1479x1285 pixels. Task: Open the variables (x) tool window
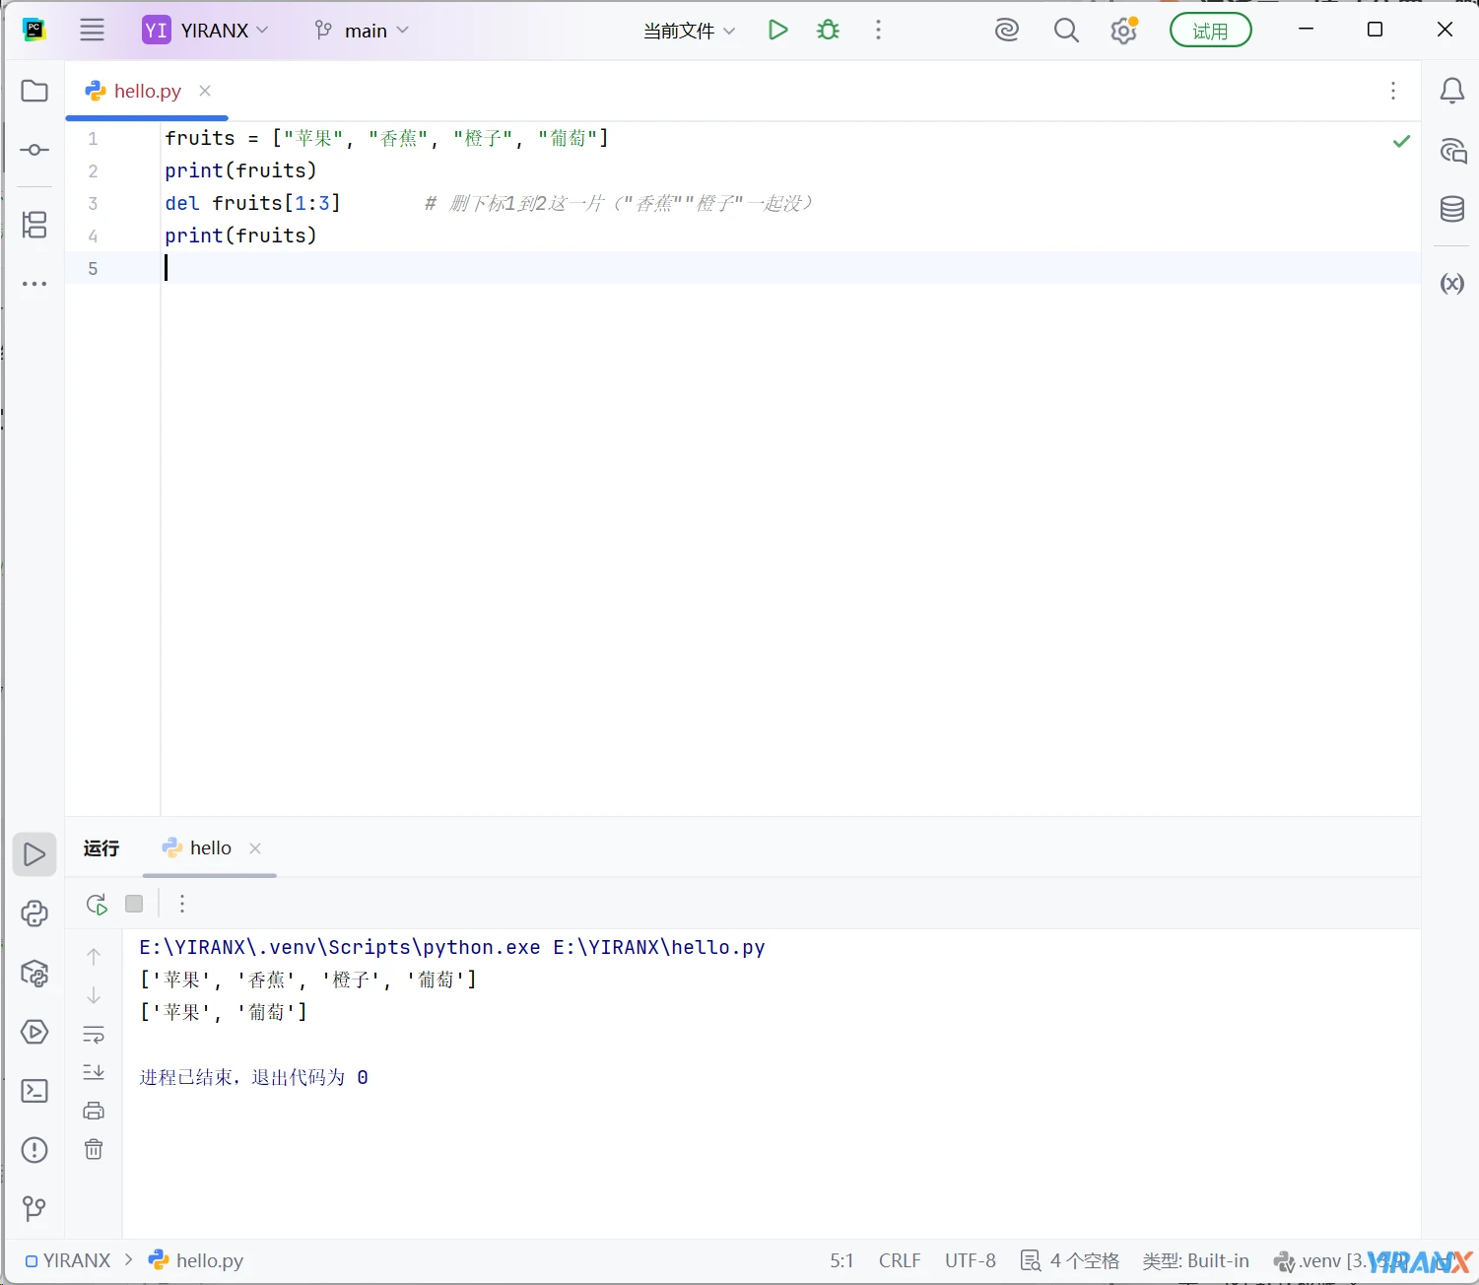1451,284
